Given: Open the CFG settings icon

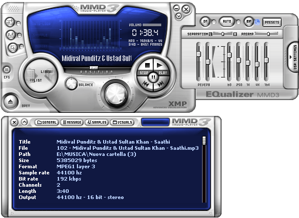Looking at the screenshot, I should [7, 70].
